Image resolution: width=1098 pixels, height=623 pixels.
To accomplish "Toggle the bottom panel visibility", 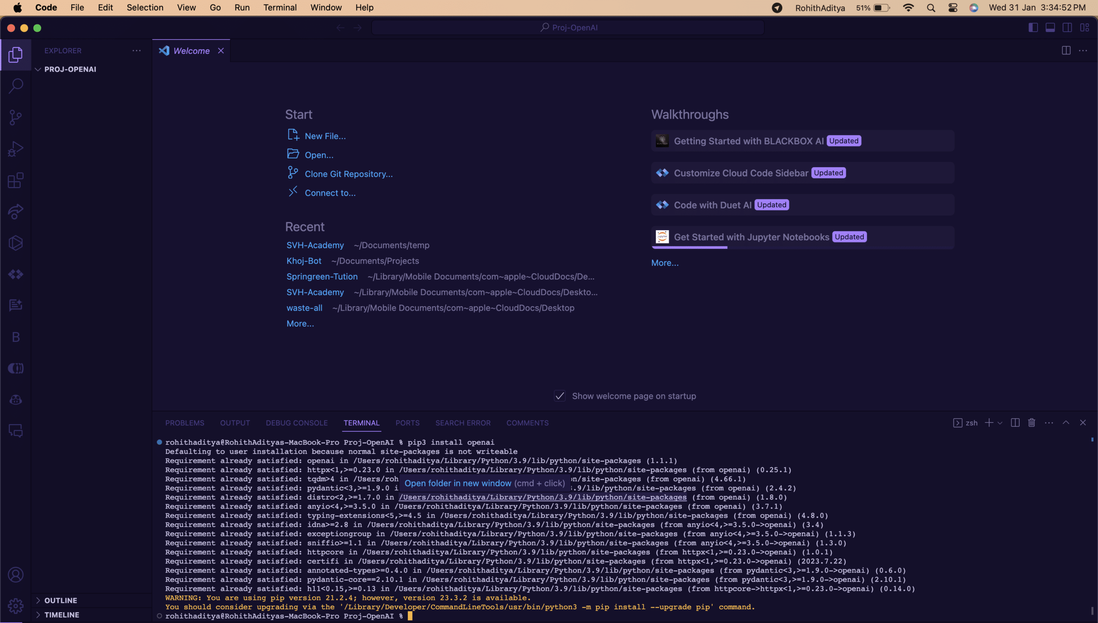I will (x=1050, y=28).
